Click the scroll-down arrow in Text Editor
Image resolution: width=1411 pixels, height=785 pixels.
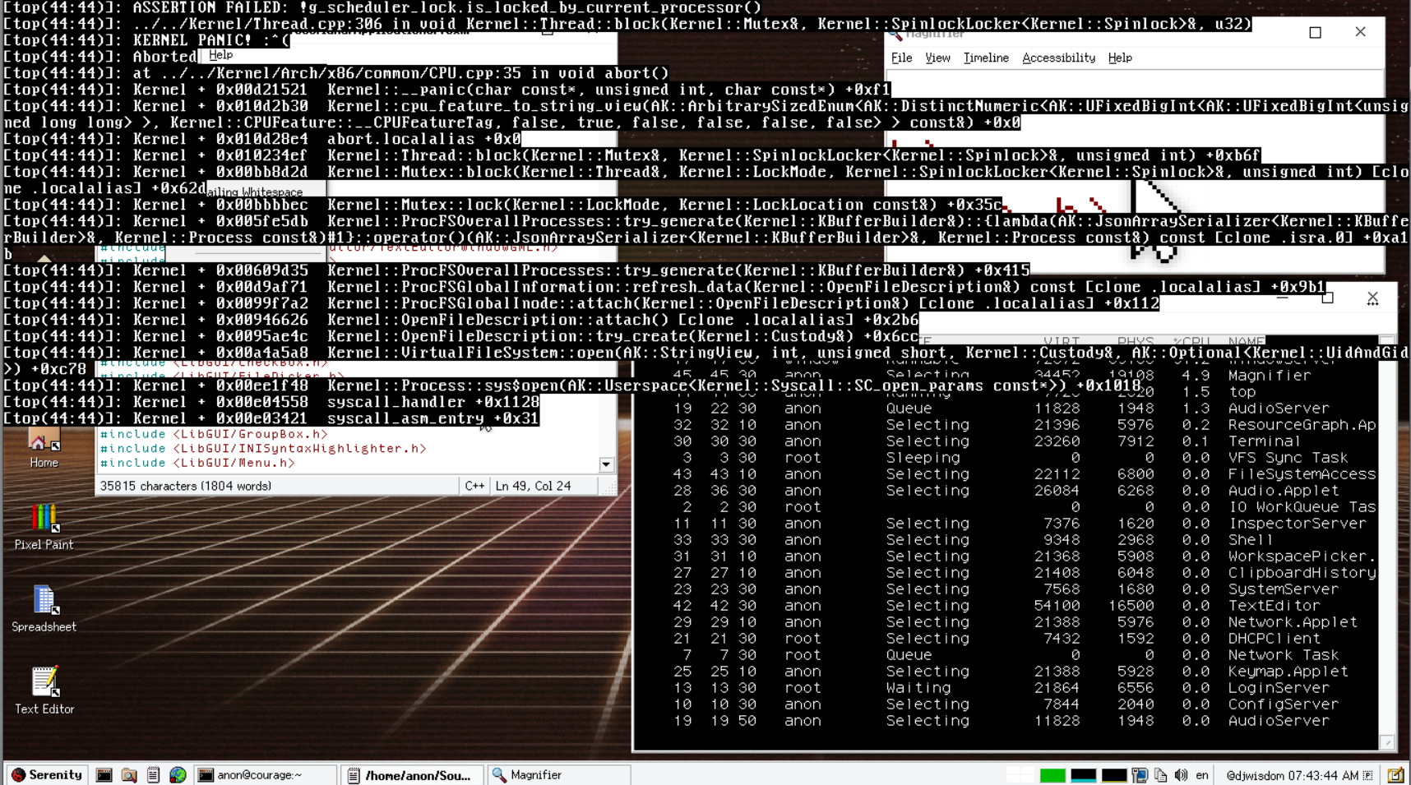coord(607,464)
